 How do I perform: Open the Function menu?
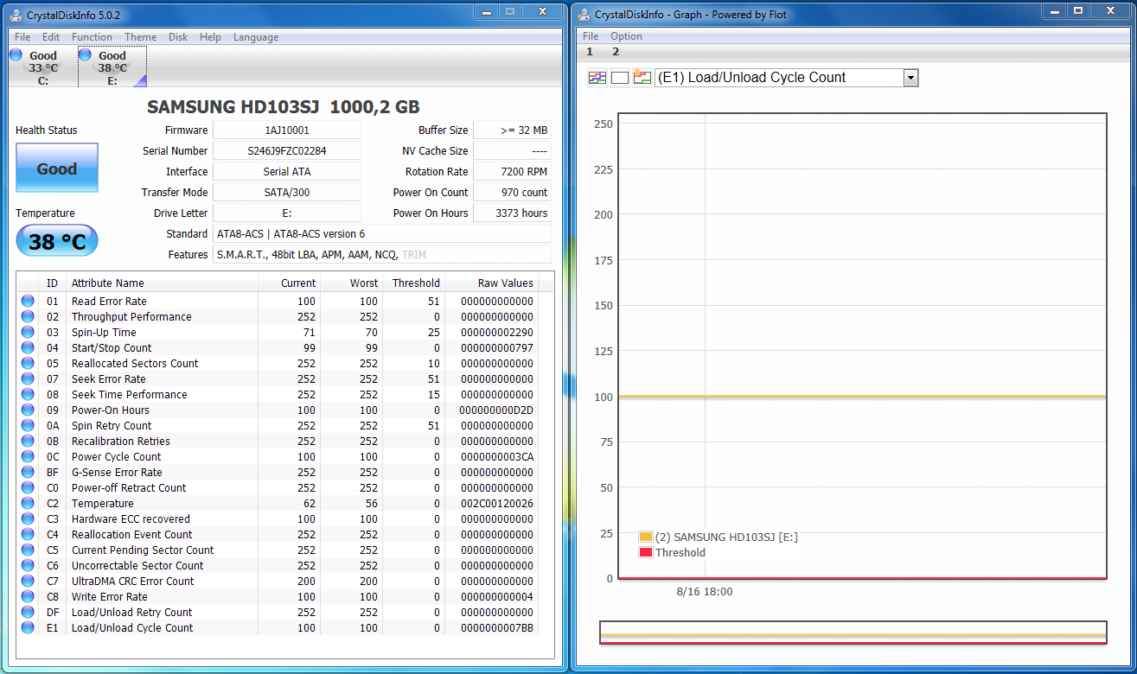[x=92, y=37]
